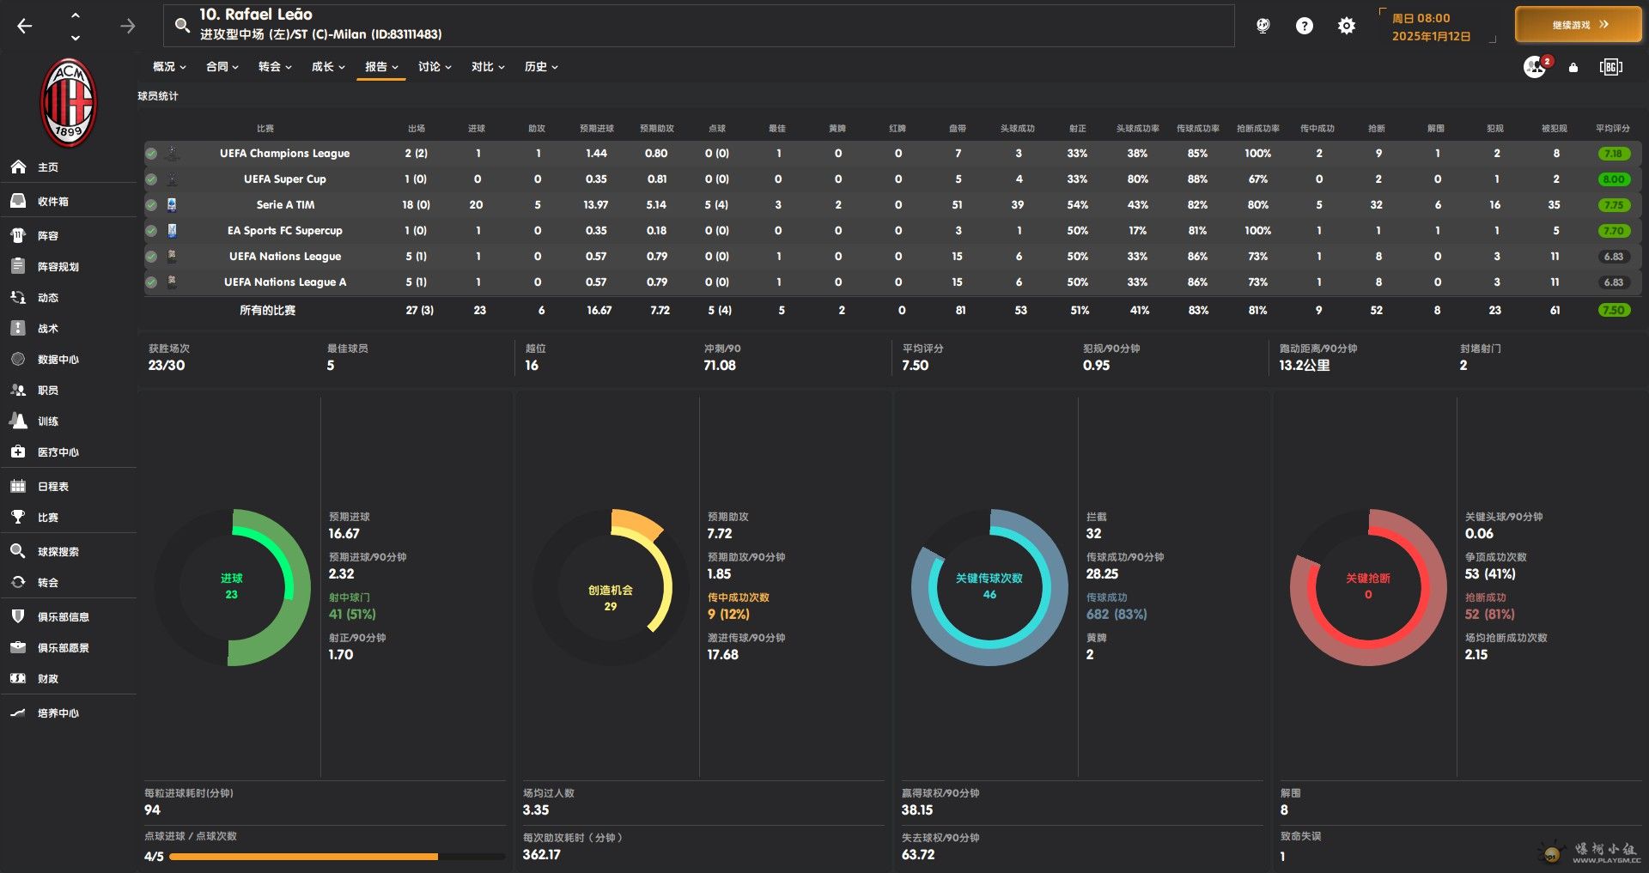This screenshot has height=873, width=1649.
Task: Open 培养中心 development centre in sidebar
Action: pyautogui.click(x=69, y=713)
